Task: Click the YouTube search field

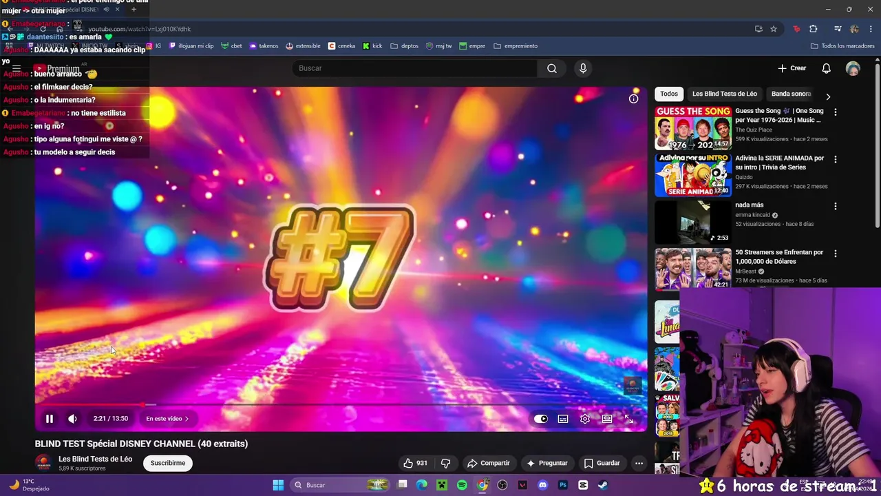Action: pos(415,68)
